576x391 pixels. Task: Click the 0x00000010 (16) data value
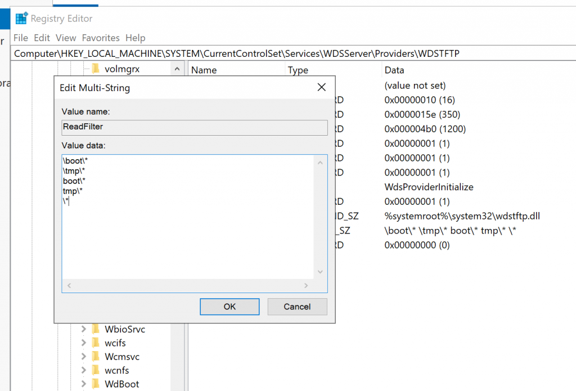point(420,100)
